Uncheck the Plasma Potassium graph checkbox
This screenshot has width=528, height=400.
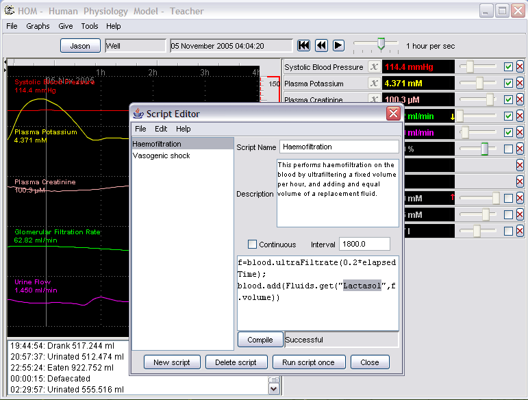(508, 84)
